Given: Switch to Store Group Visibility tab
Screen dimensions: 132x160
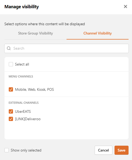Looking at the screenshot, I should (x=36, y=33).
